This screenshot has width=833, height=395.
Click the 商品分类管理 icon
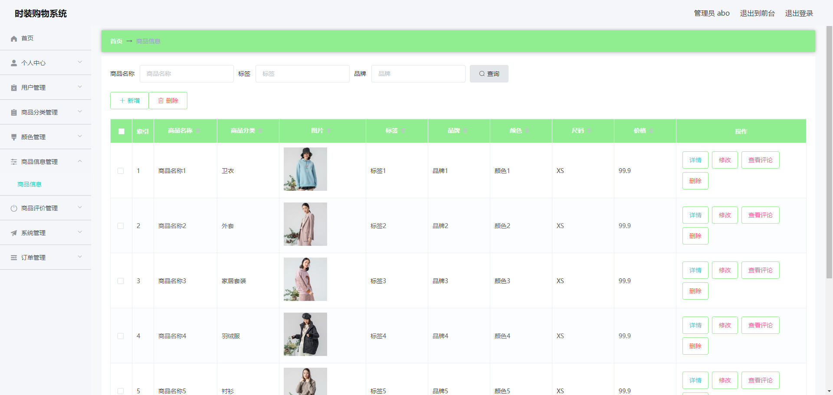[x=14, y=112]
